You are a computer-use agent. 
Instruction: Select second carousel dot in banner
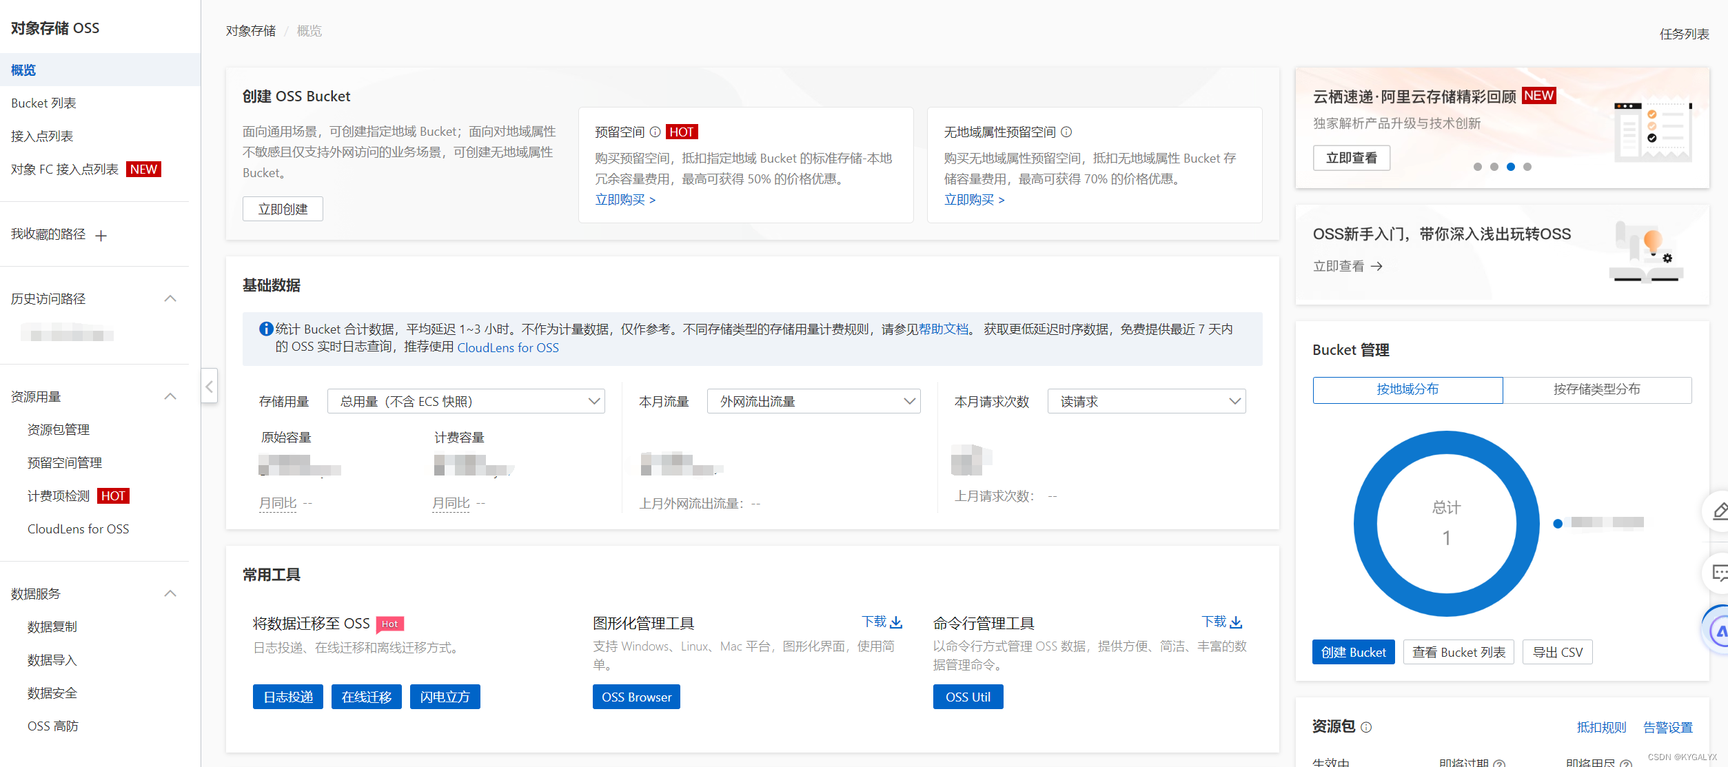[x=1494, y=167]
